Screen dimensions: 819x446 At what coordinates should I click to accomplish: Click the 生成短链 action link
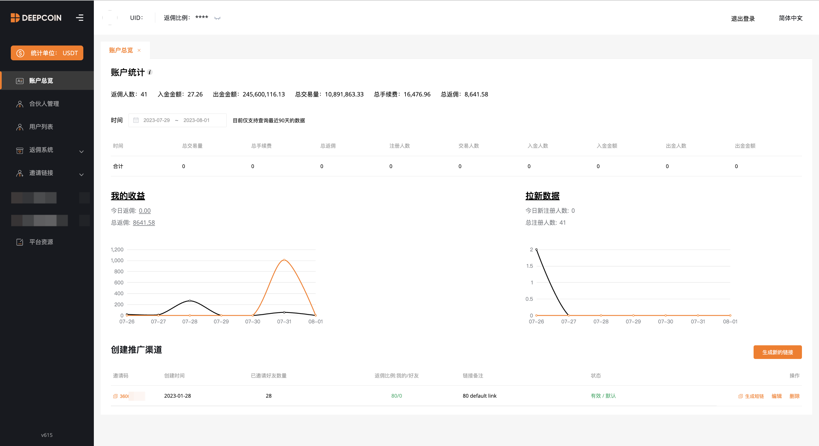point(754,396)
